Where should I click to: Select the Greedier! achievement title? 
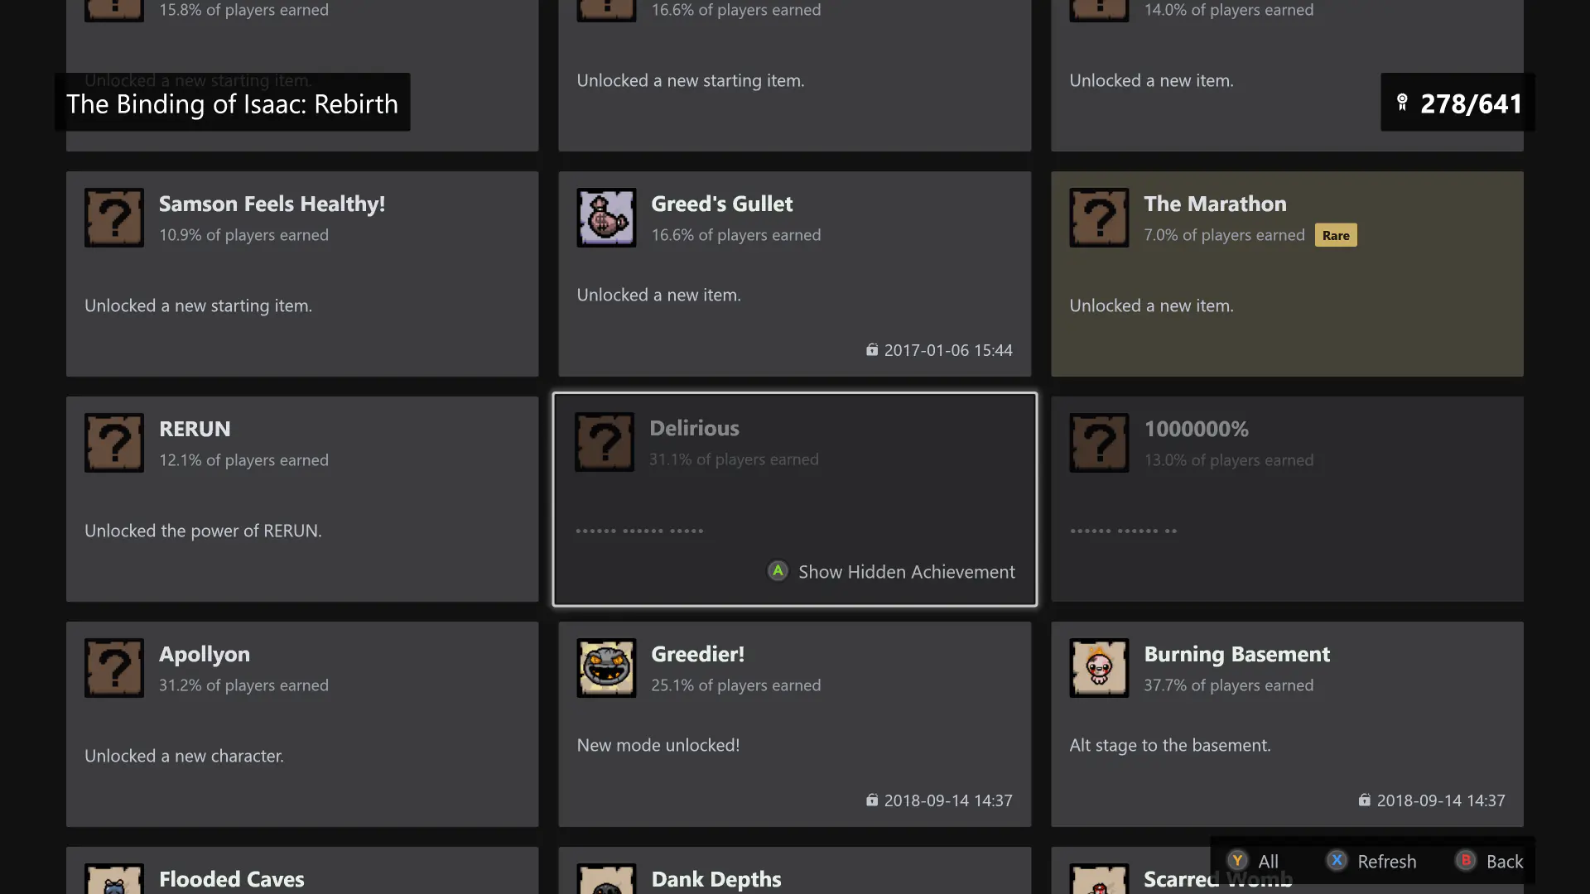click(x=697, y=654)
